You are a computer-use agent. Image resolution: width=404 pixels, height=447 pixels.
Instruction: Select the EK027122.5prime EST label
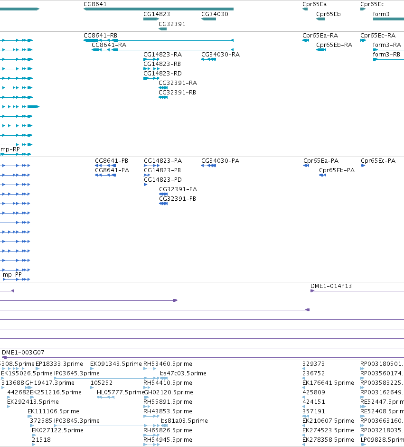click(57, 430)
